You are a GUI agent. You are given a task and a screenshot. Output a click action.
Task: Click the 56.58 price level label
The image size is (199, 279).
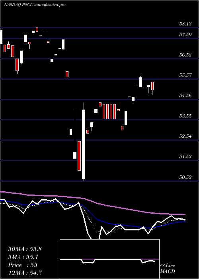click(185, 55)
